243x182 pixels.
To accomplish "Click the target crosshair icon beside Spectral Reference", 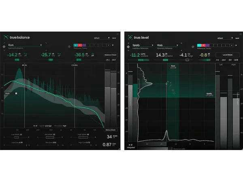I will point(4,47).
